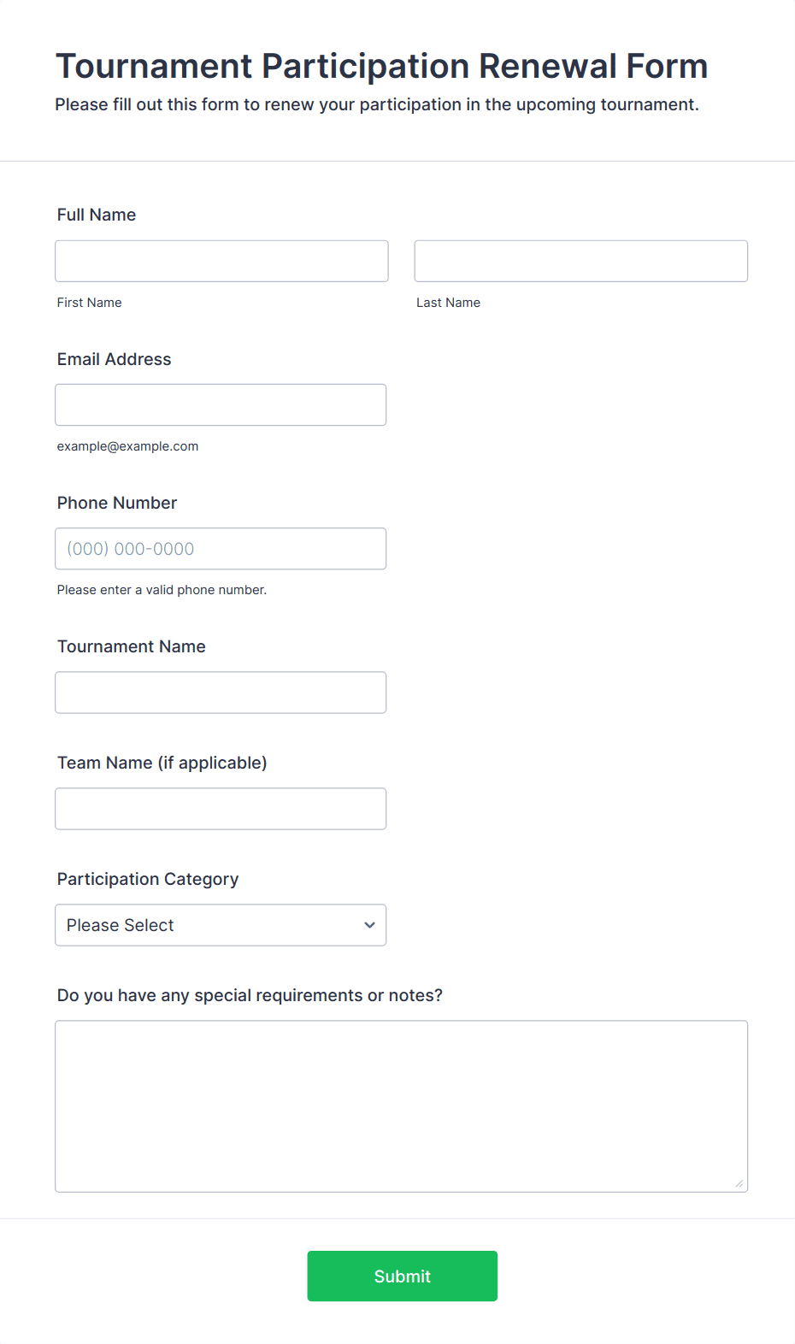This screenshot has height=1344, width=795.
Task: Click the Team Name input field
Action: coord(221,809)
